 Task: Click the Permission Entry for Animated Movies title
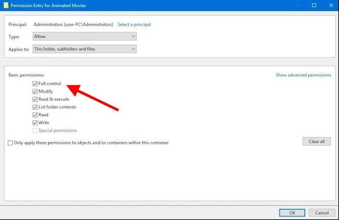coord(48,5)
